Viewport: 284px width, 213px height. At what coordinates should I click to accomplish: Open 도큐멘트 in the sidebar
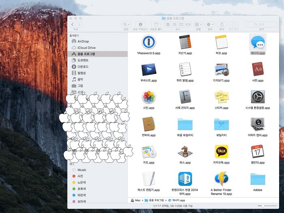97,60
